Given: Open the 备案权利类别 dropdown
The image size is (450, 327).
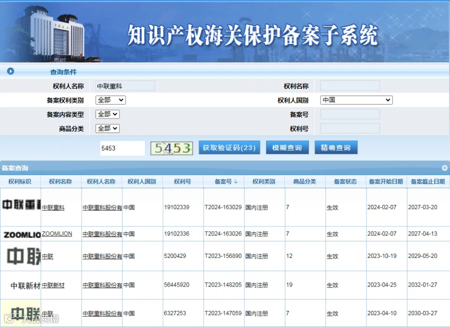Looking at the screenshot, I should 110,100.
